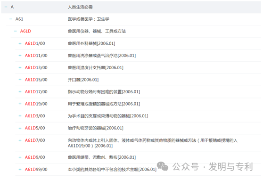The height and width of the screenshot is (180, 263).
Task: Select the red A61D subclass code
Action: click(25, 31)
